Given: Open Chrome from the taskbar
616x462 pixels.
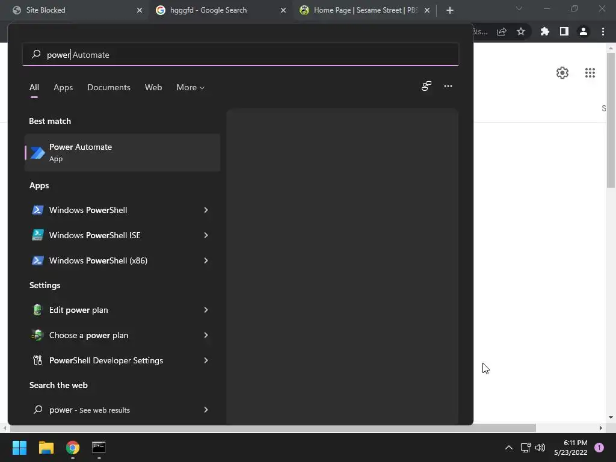Looking at the screenshot, I should tap(73, 448).
